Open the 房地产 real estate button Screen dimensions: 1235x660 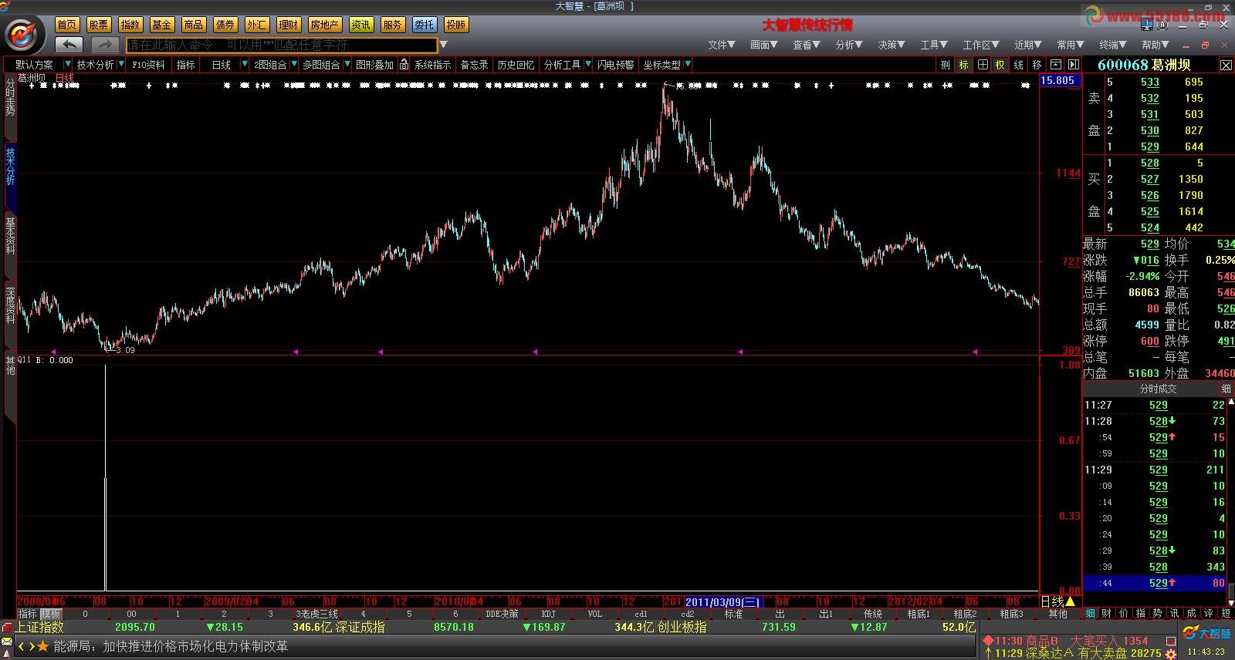(x=324, y=25)
